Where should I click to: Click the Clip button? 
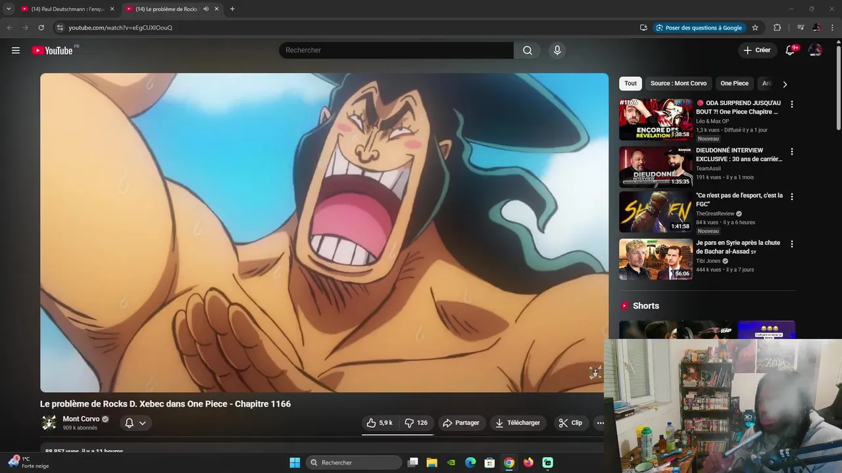pos(570,423)
